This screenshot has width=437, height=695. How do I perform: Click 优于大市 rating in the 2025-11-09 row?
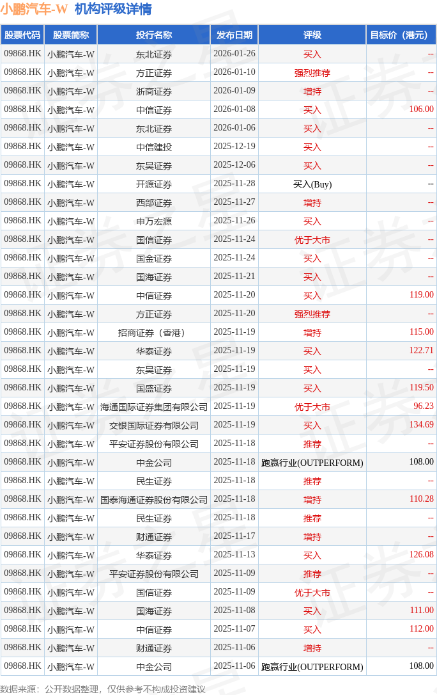tap(312, 593)
